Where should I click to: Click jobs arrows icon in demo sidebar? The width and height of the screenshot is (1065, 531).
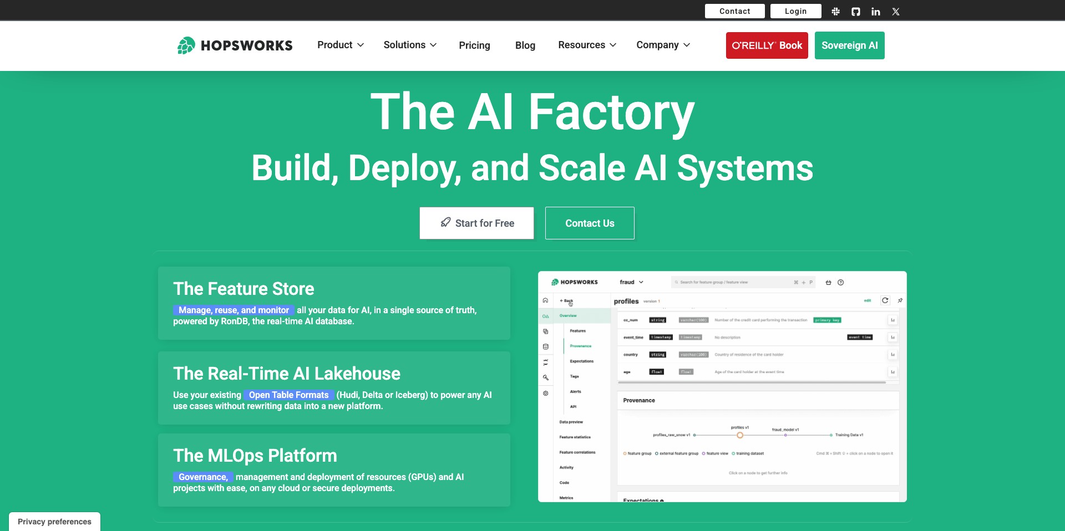coord(545,362)
